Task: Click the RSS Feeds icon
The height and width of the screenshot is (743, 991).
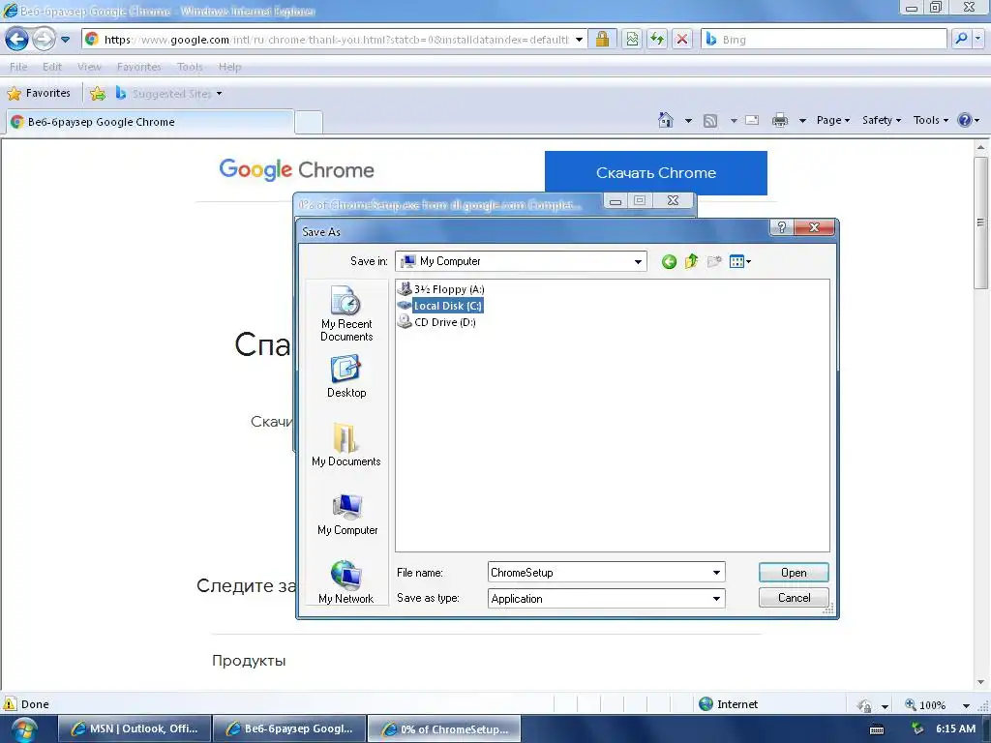Action: 710,120
